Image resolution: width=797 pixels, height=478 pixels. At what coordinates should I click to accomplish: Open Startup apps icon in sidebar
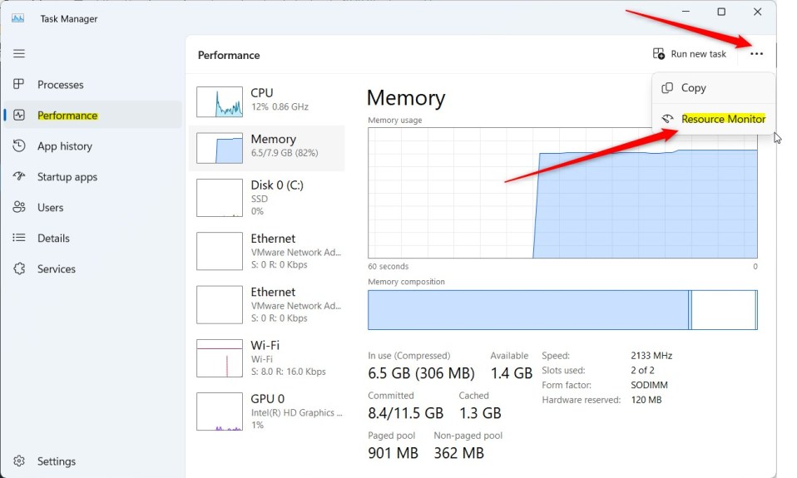pyautogui.click(x=19, y=177)
